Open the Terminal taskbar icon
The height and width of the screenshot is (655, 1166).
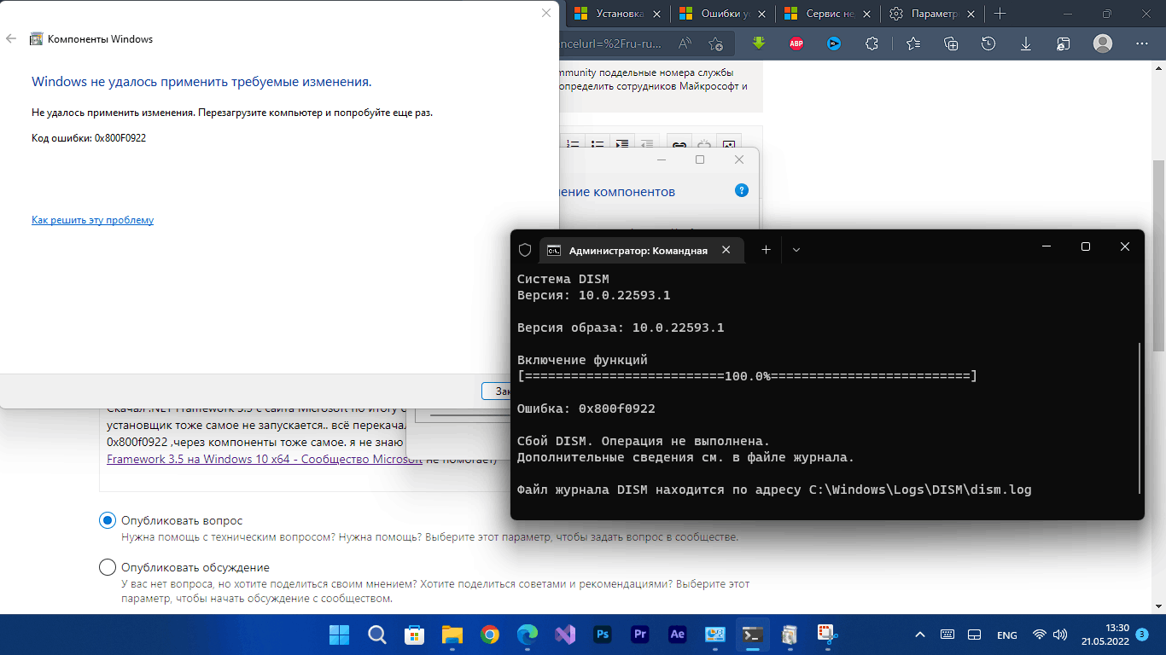tap(752, 635)
